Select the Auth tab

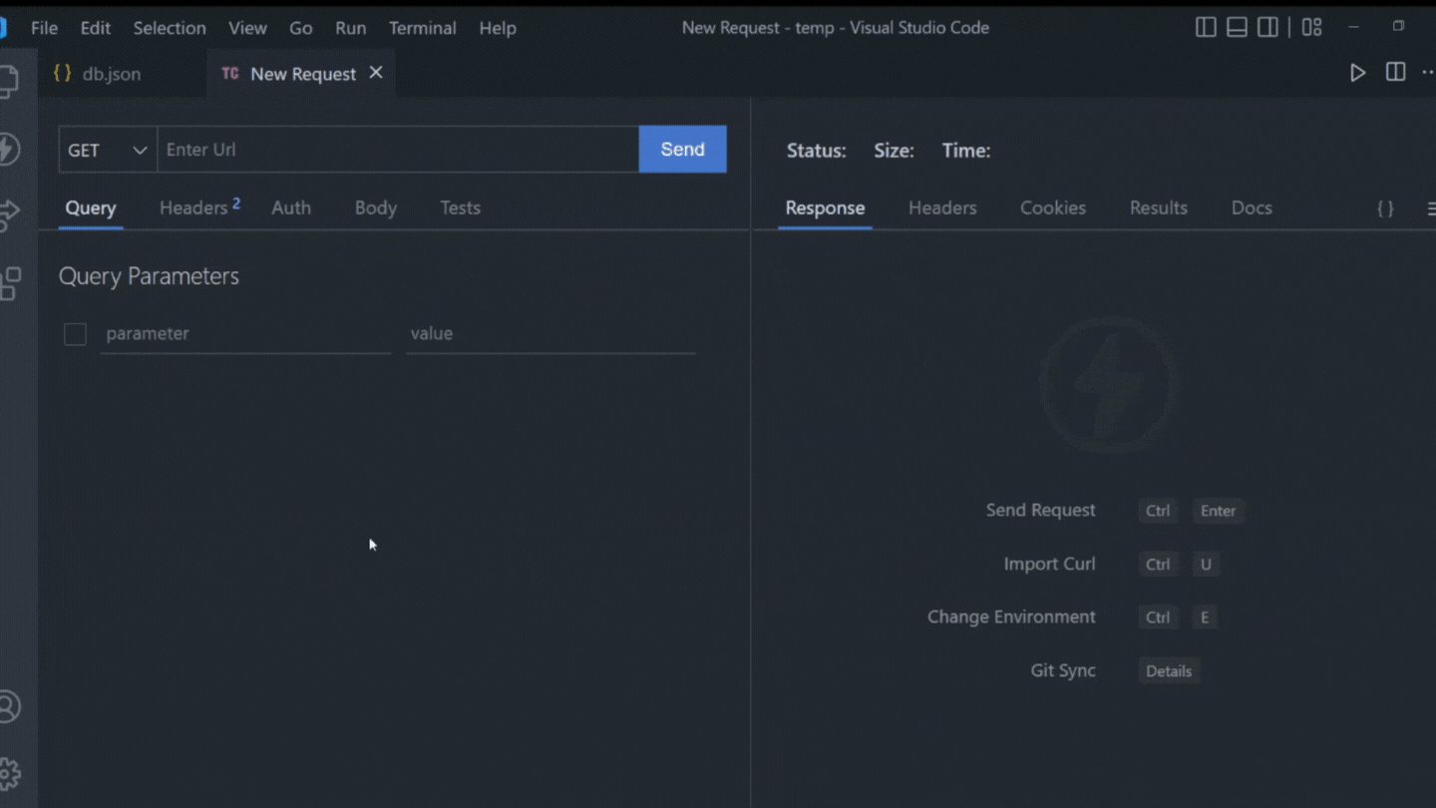pos(291,208)
